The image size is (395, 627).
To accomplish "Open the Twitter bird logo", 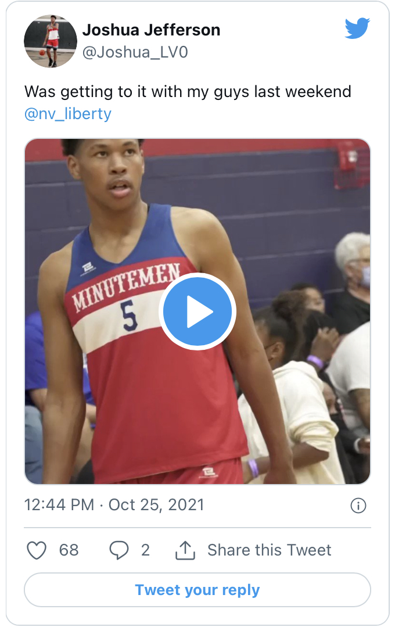I will (357, 28).
